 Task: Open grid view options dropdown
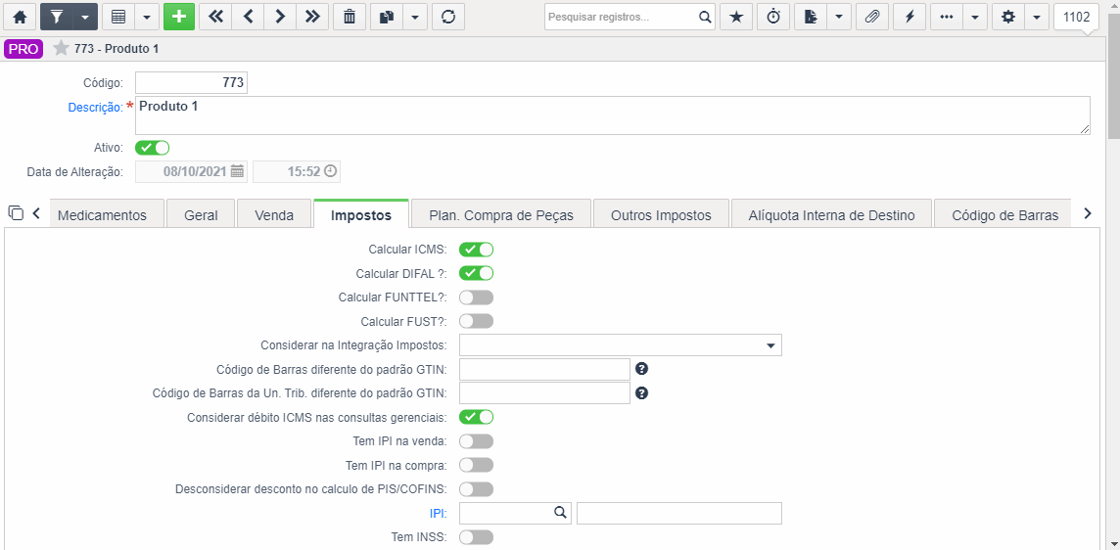click(x=147, y=17)
